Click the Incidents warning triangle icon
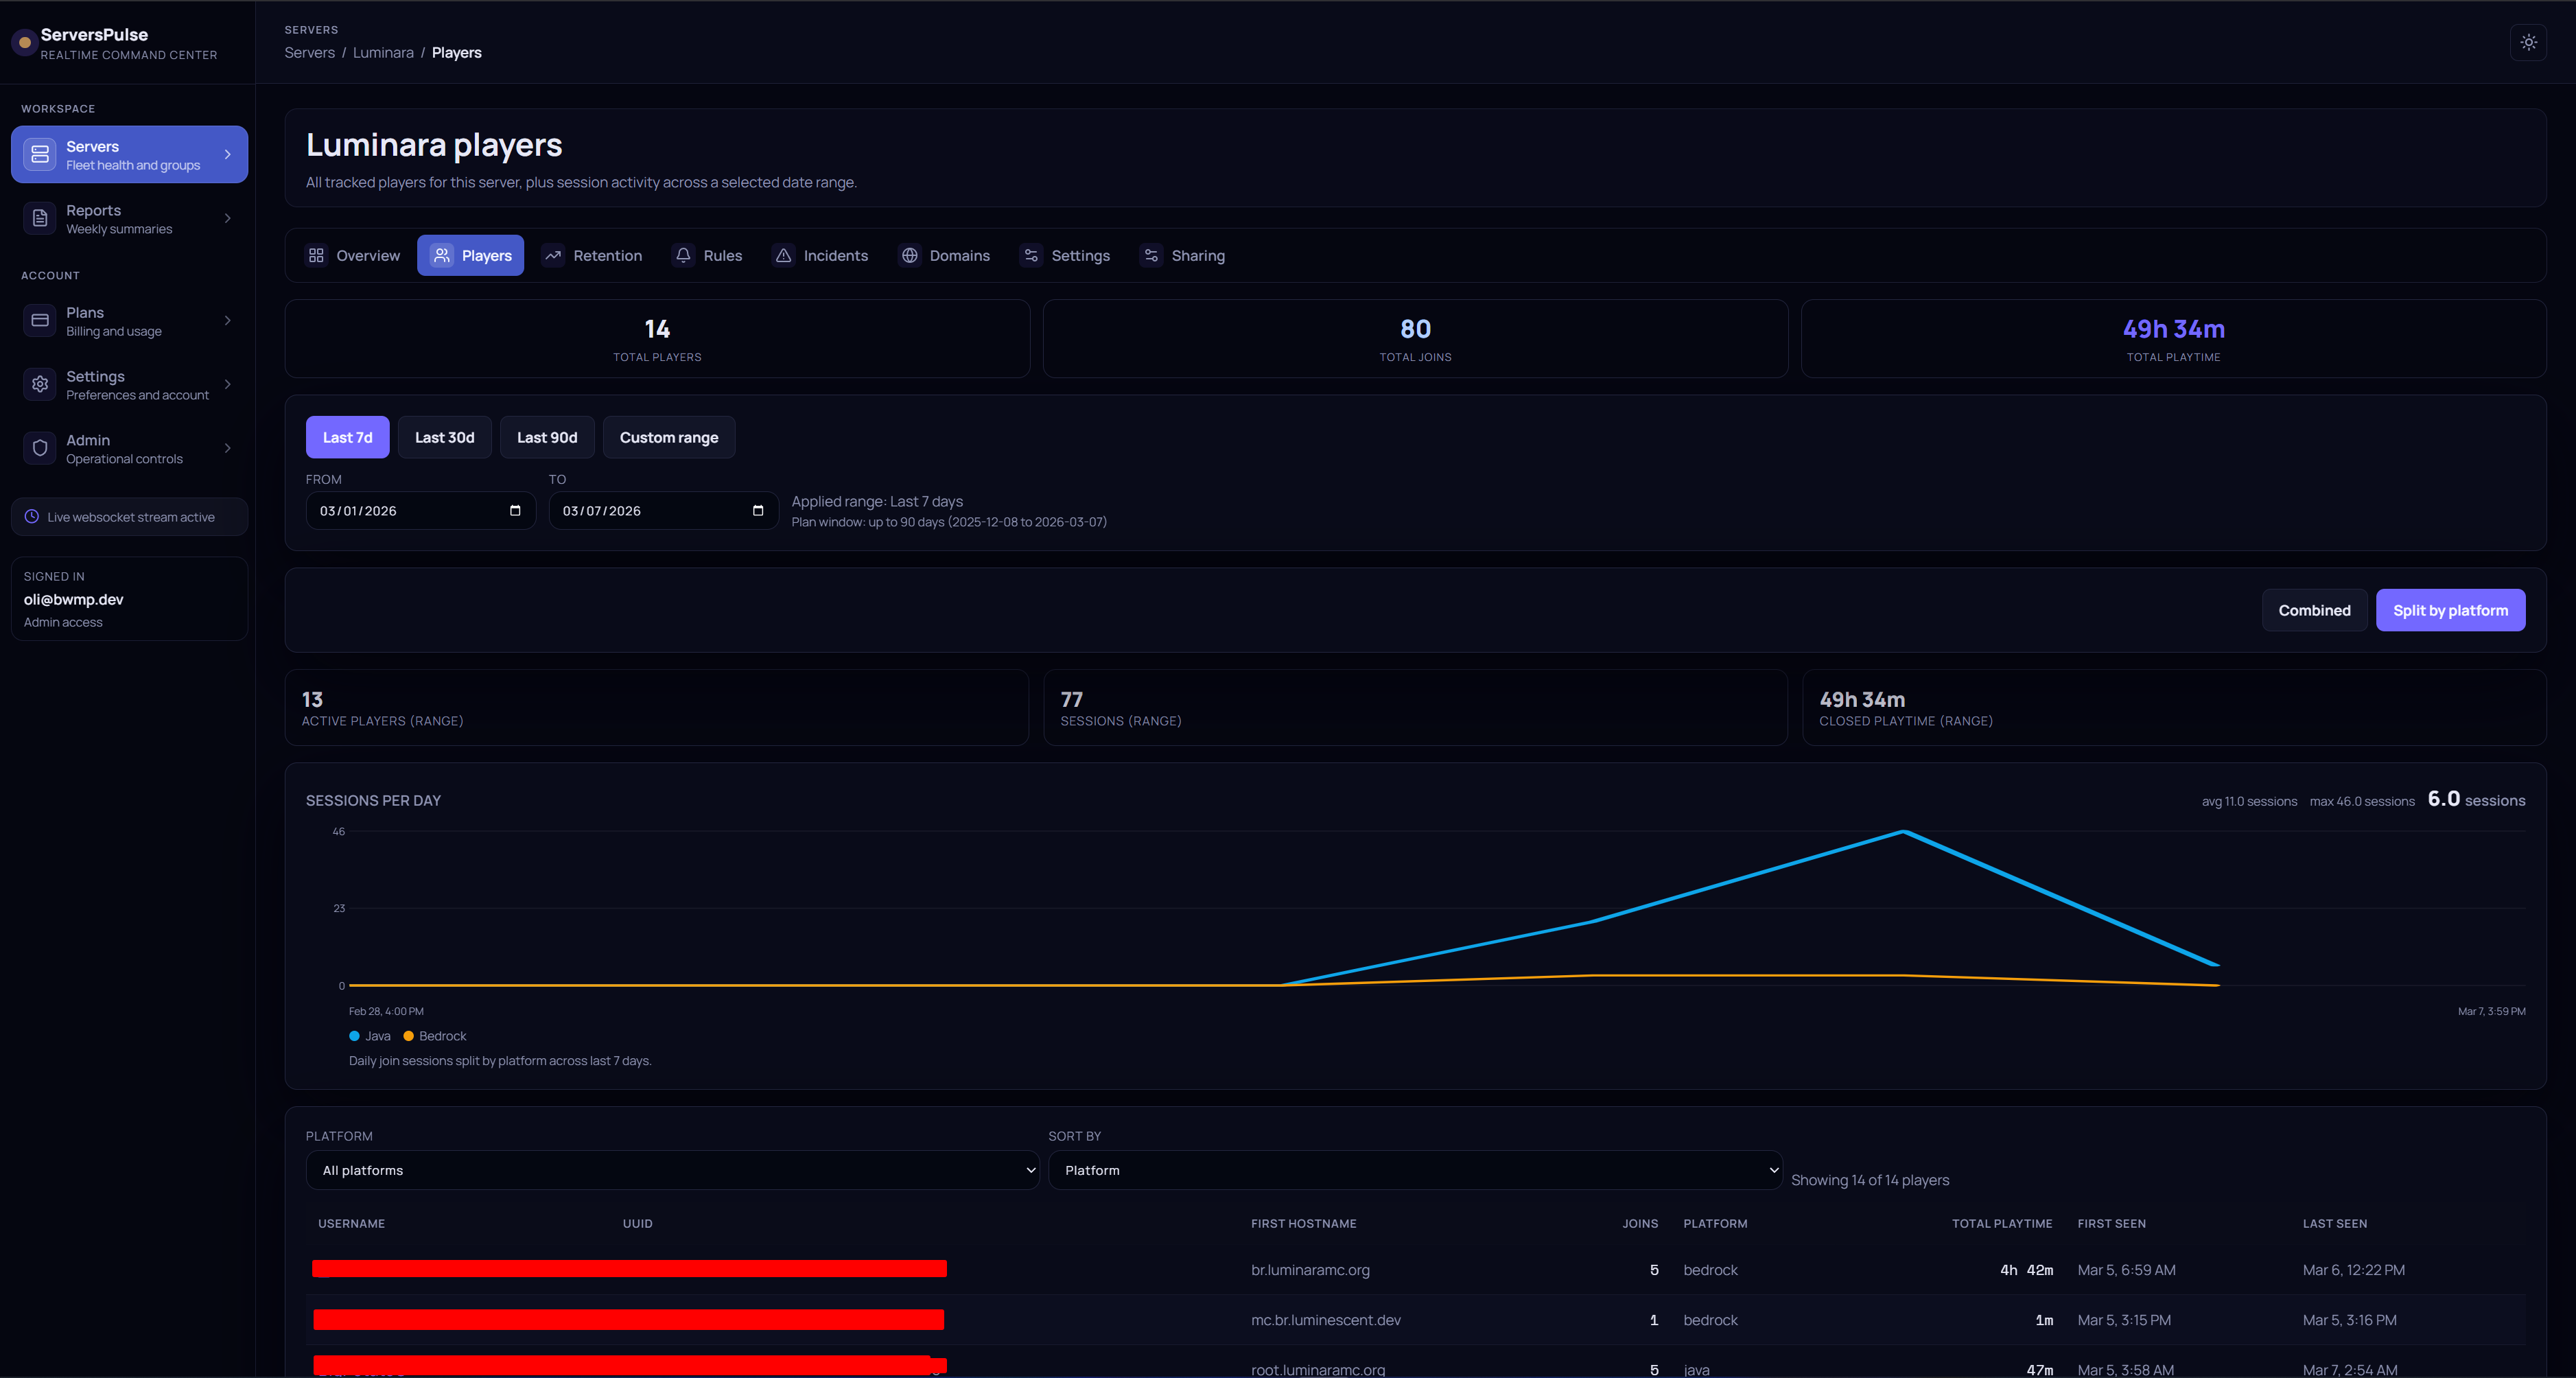Screen dimensions: 2576x1378 coord(784,256)
